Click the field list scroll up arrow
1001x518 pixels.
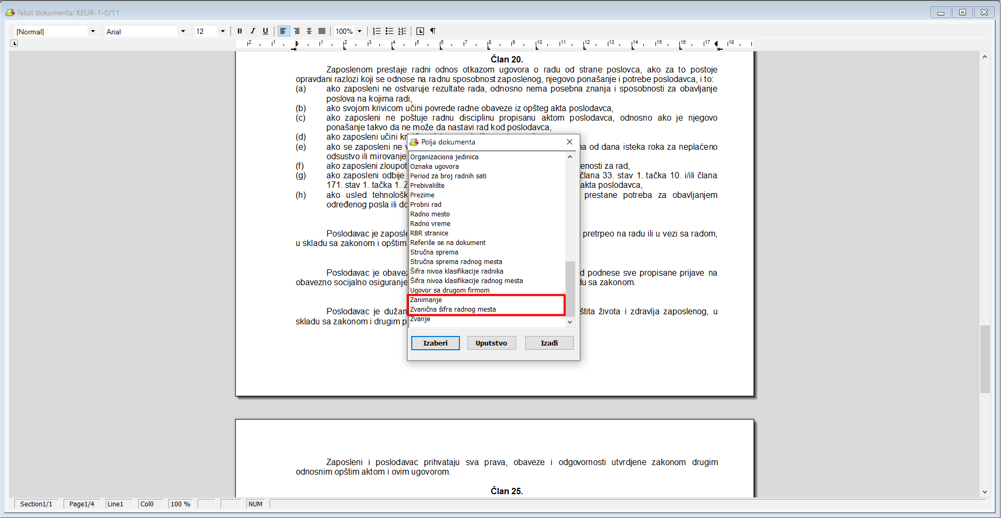click(x=570, y=157)
